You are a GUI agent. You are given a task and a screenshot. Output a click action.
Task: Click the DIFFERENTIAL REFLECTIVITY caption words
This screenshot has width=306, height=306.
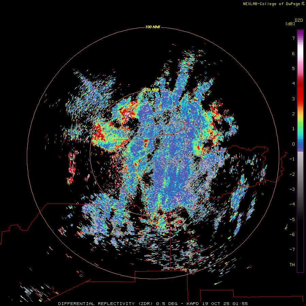pos(97,304)
